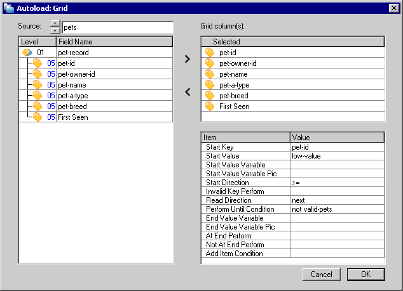Select pet-breed in the Field Name column

(x=114, y=107)
